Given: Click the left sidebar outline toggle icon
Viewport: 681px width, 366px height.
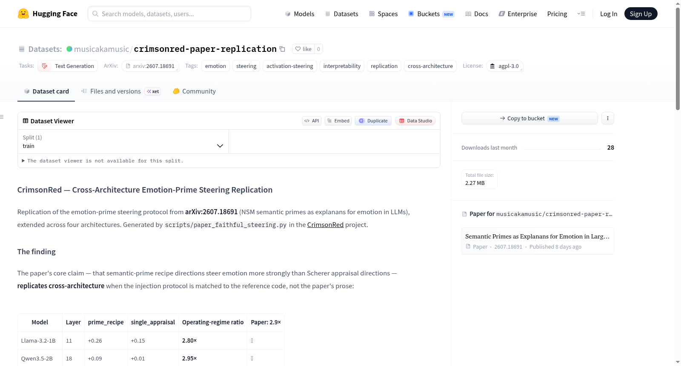Looking at the screenshot, I should click(2, 117).
